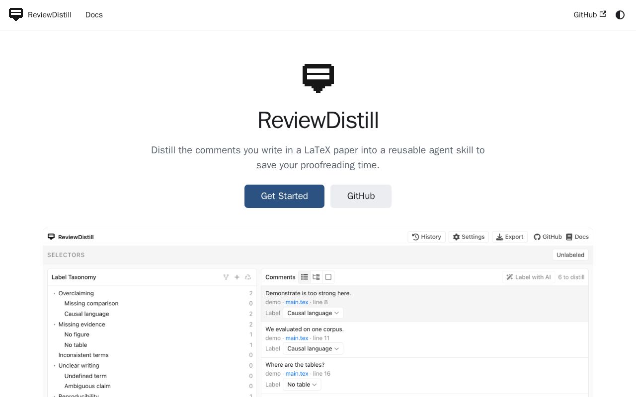Collapse the Missing evidence node

[55, 325]
